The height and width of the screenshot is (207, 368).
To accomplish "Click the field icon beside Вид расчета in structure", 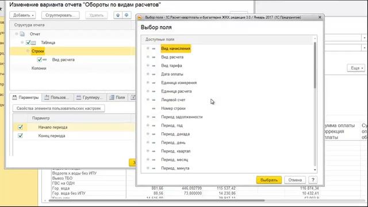I will (x=45, y=60).
